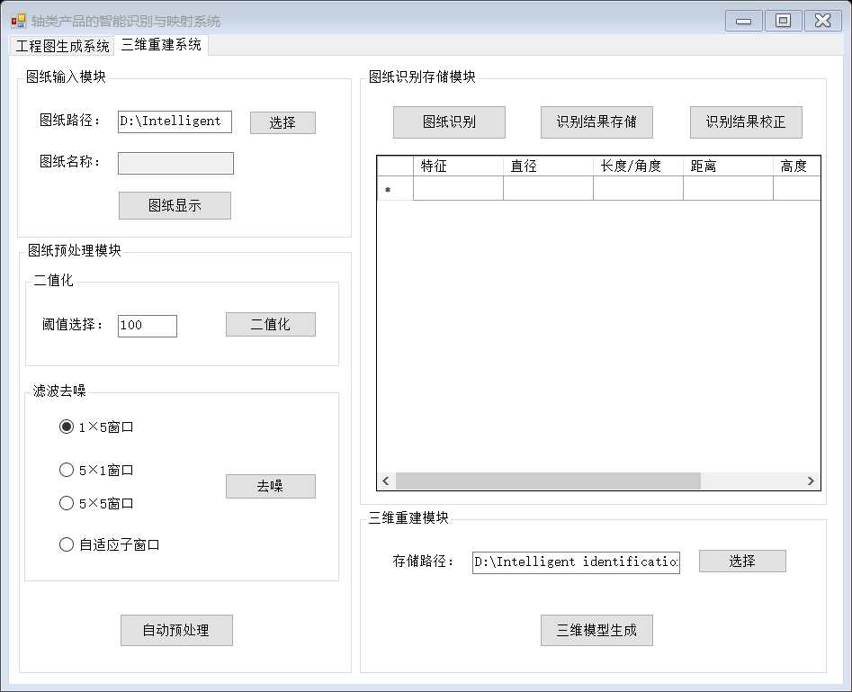Select the 1×5窗口 radio button
The height and width of the screenshot is (692, 852).
67,427
